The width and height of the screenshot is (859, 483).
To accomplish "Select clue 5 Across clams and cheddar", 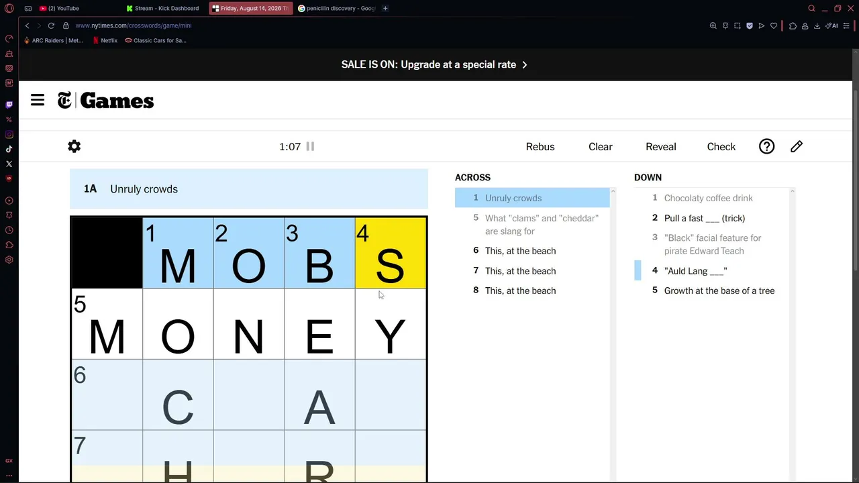I will 532,225.
